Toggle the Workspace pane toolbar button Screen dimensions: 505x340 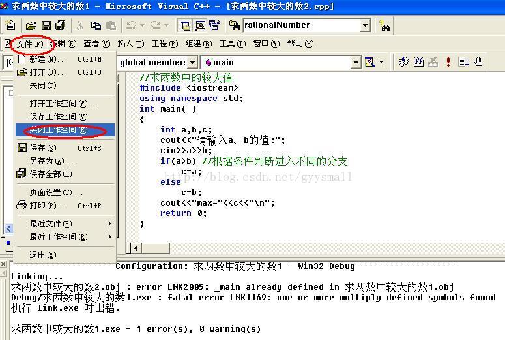(x=184, y=25)
